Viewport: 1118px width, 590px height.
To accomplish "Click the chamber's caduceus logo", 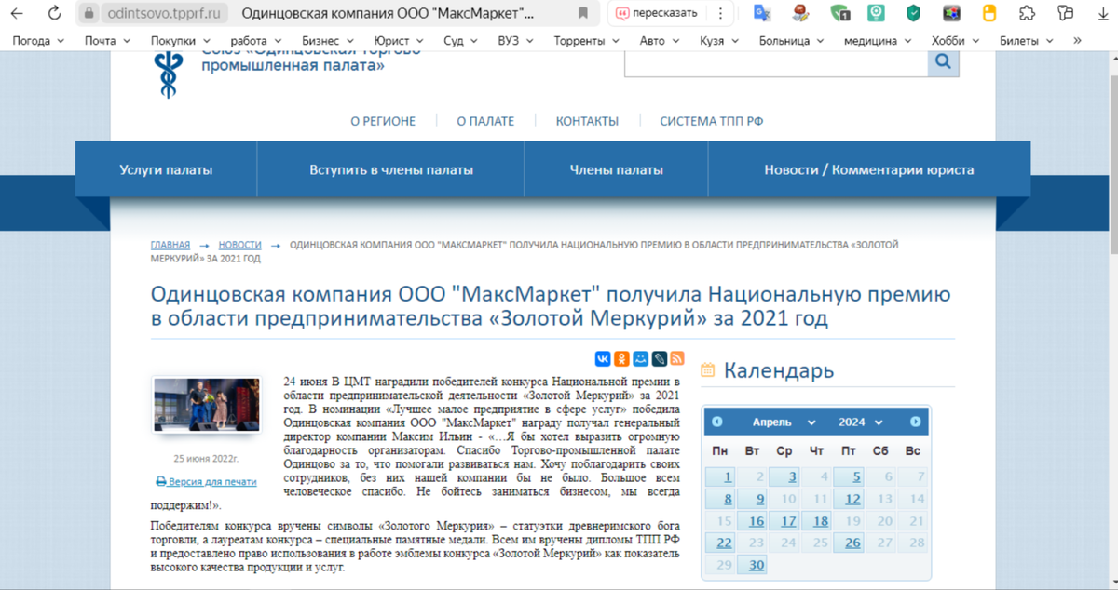I will [x=170, y=73].
